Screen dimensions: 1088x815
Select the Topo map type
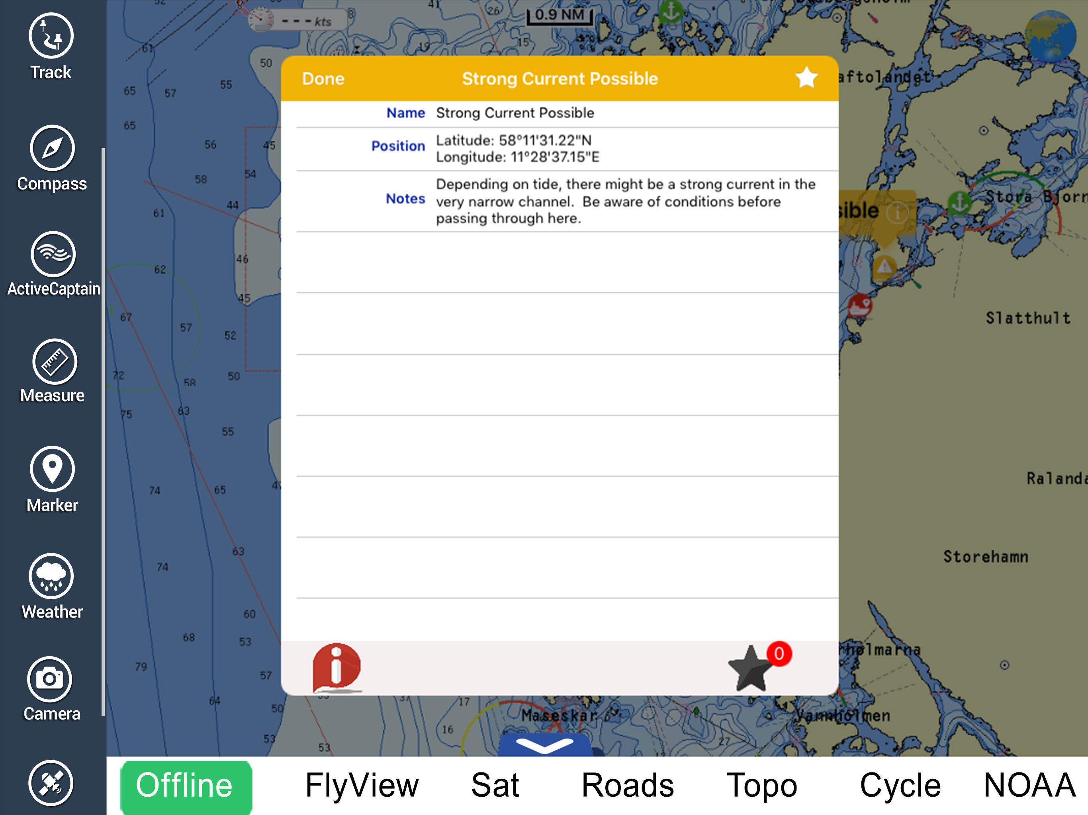[761, 786]
